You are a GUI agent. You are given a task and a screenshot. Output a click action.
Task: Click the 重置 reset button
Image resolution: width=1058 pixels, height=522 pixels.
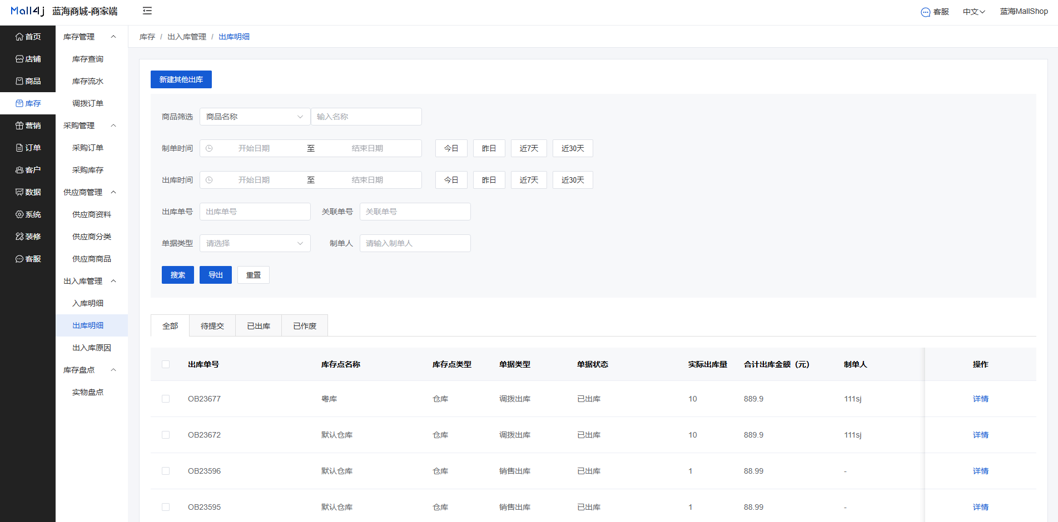(254, 275)
